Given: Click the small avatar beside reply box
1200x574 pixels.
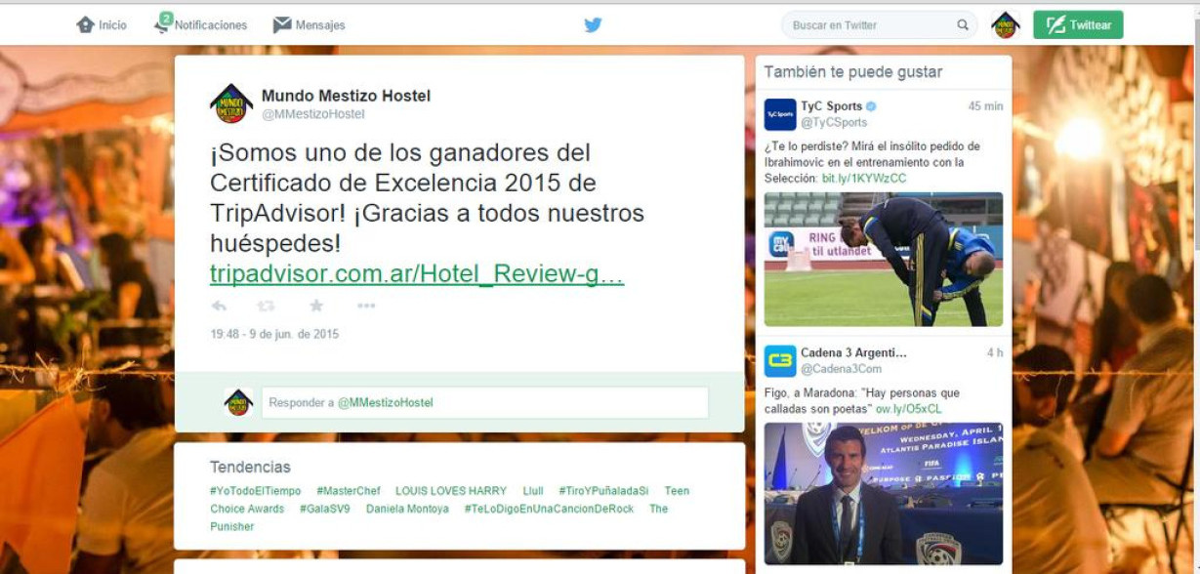Looking at the screenshot, I should coord(238,402).
